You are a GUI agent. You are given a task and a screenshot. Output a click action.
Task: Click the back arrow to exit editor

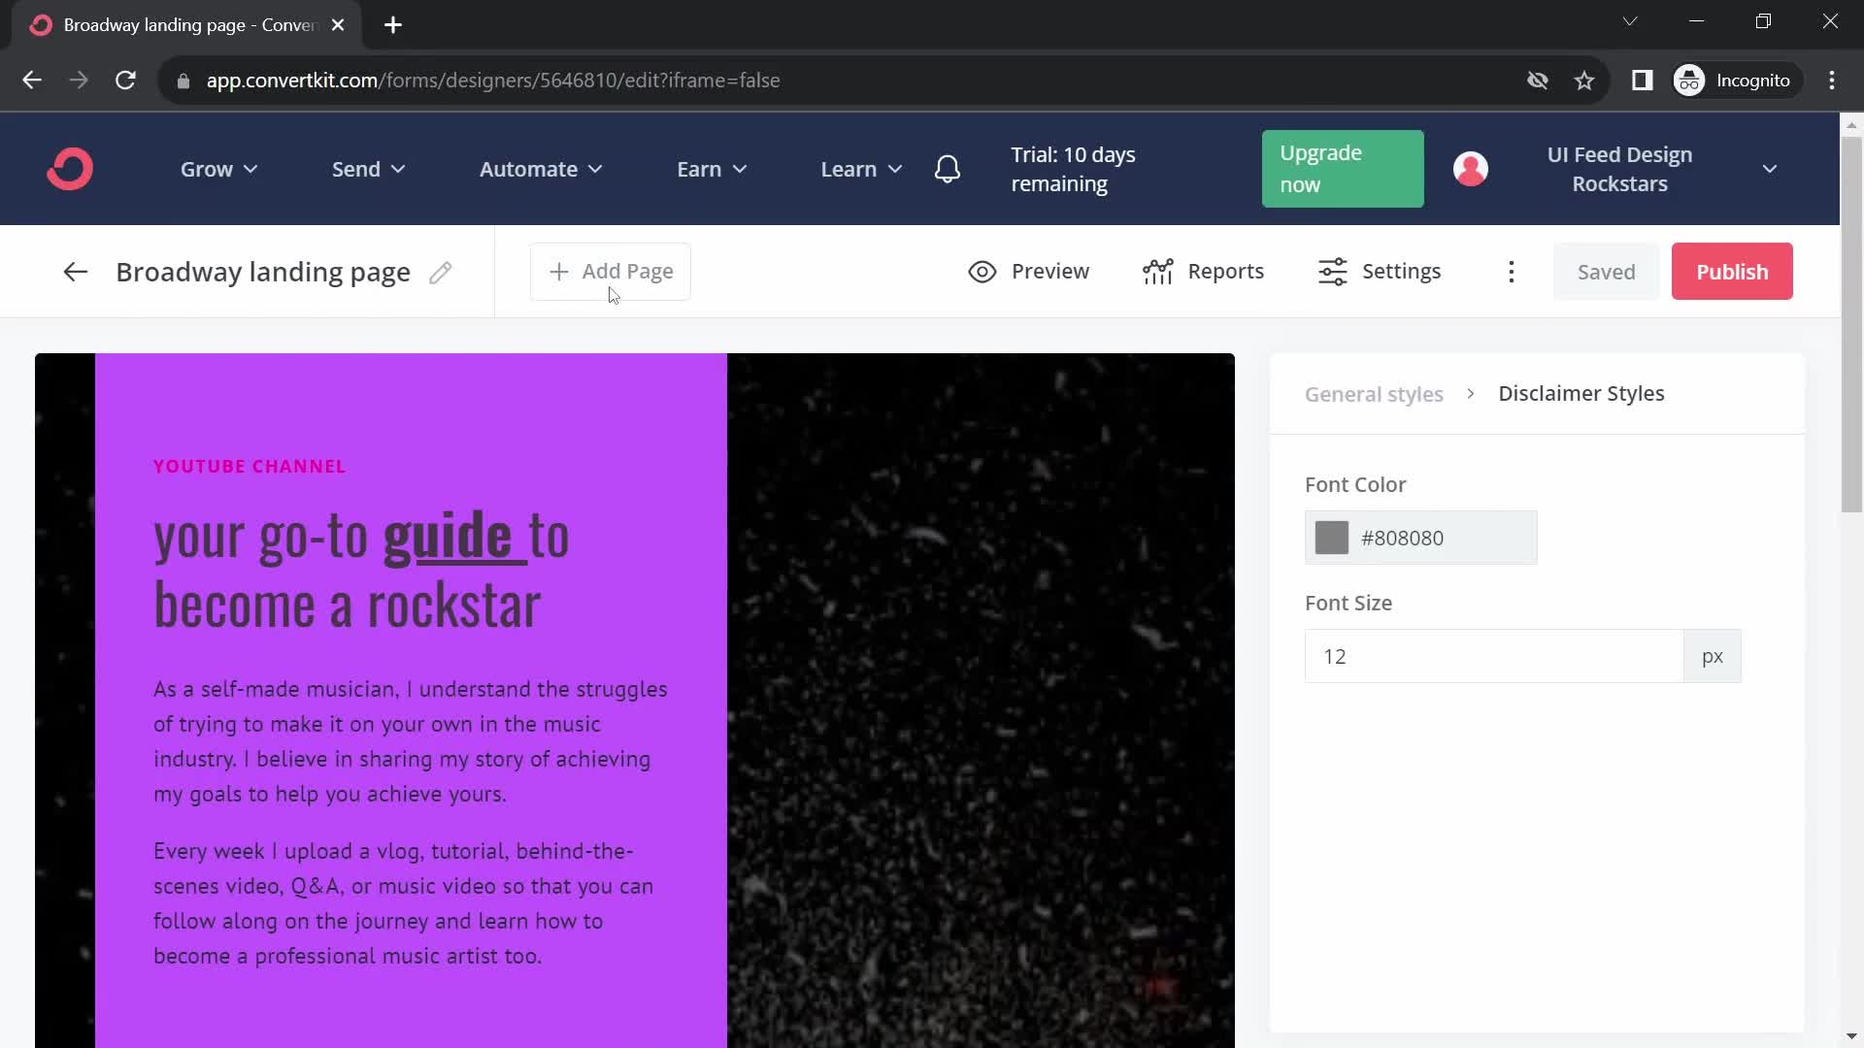click(74, 270)
